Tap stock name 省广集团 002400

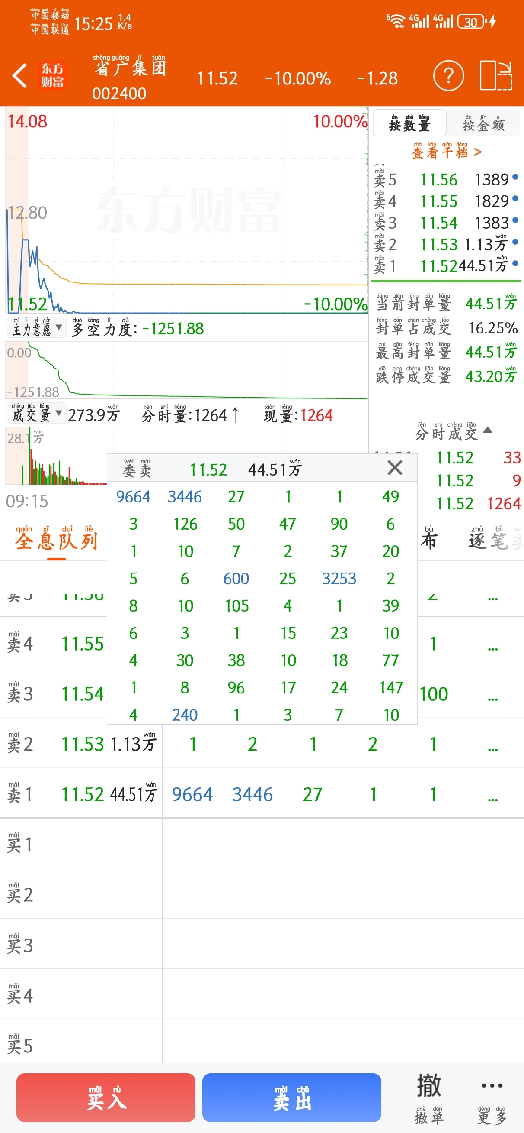coord(130,78)
